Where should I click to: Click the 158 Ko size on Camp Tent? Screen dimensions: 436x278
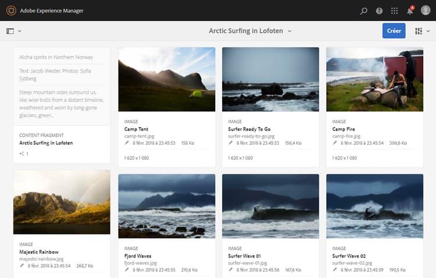[188, 143]
